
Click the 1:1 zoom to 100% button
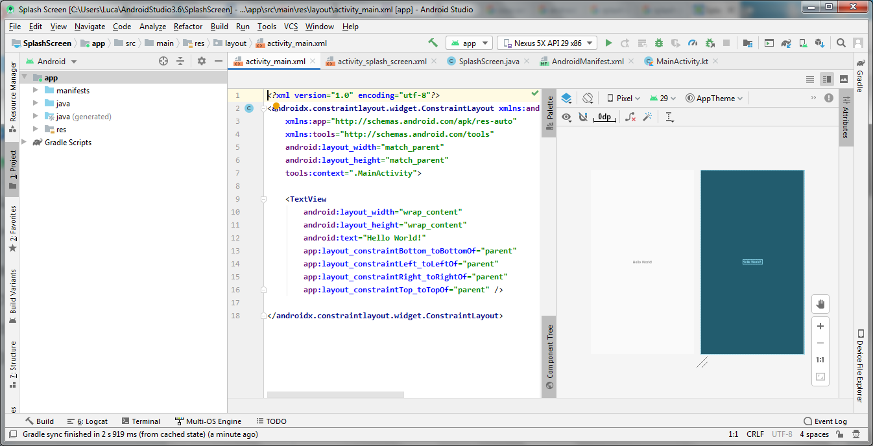click(x=820, y=360)
